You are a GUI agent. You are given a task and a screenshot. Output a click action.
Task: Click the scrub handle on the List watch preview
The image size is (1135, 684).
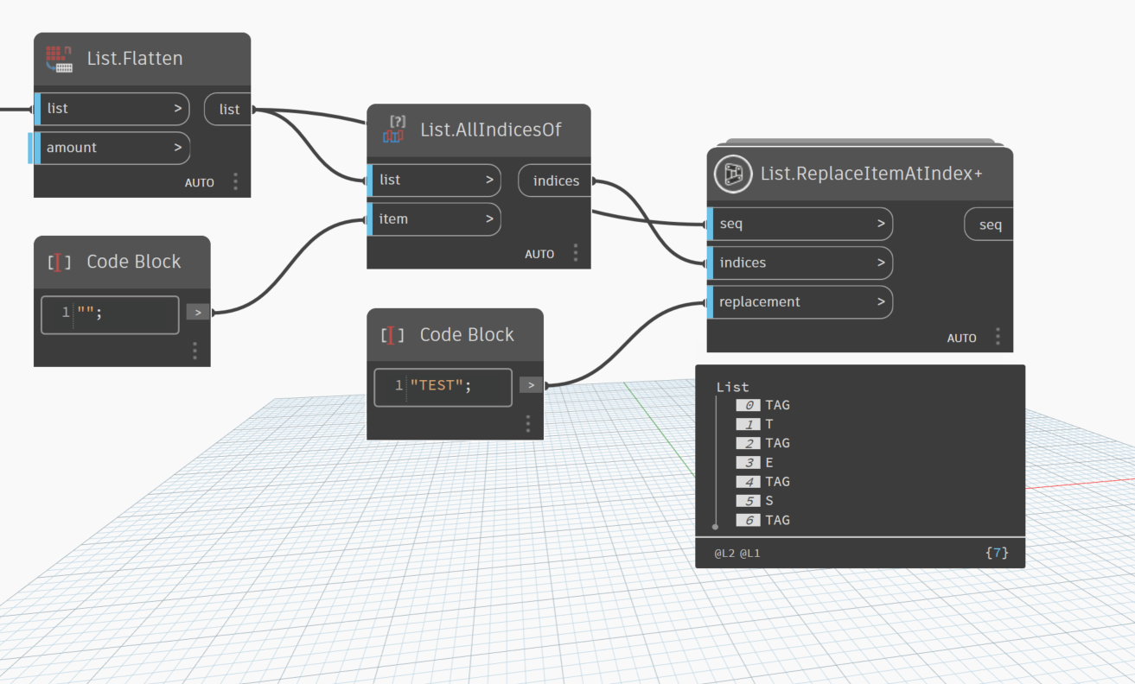click(x=715, y=525)
